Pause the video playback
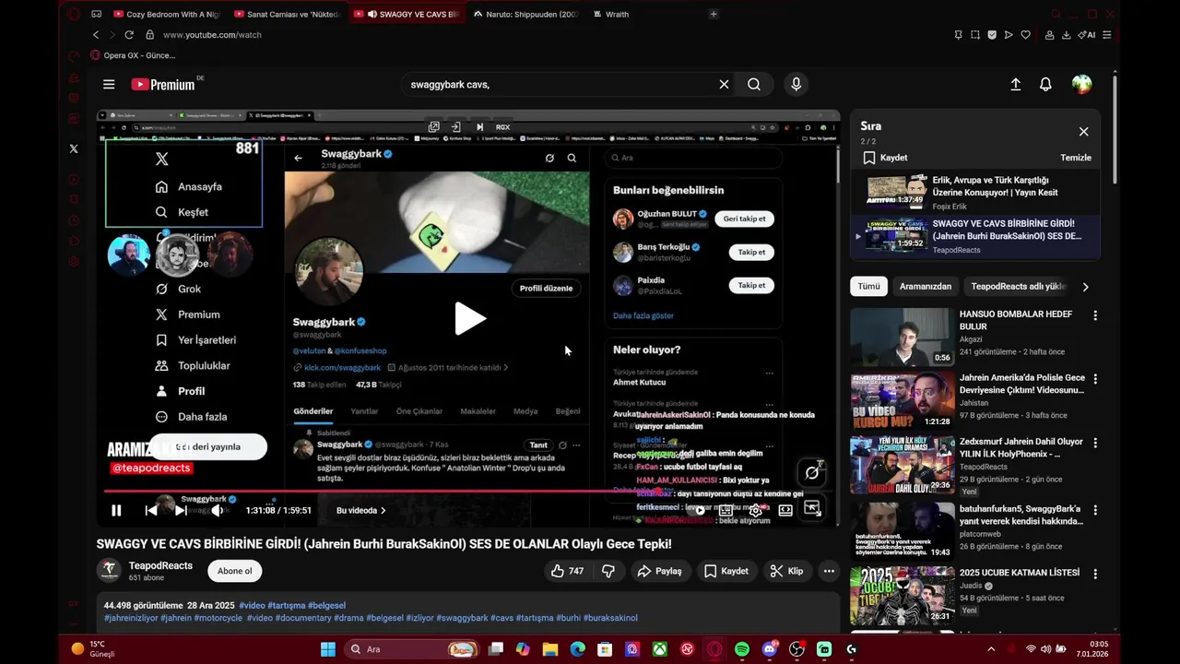 [116, 510]
